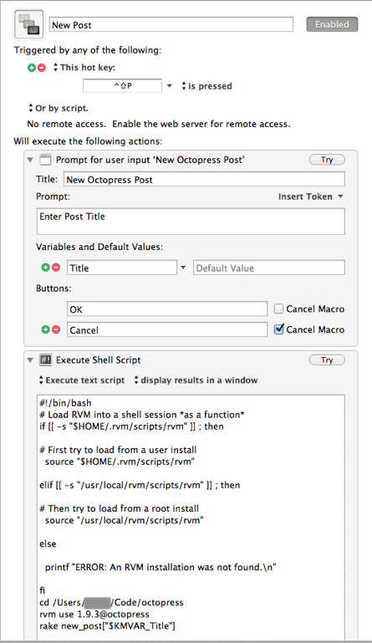
Task: Add a new trigger with green plus
Action: tap(32, 68)
